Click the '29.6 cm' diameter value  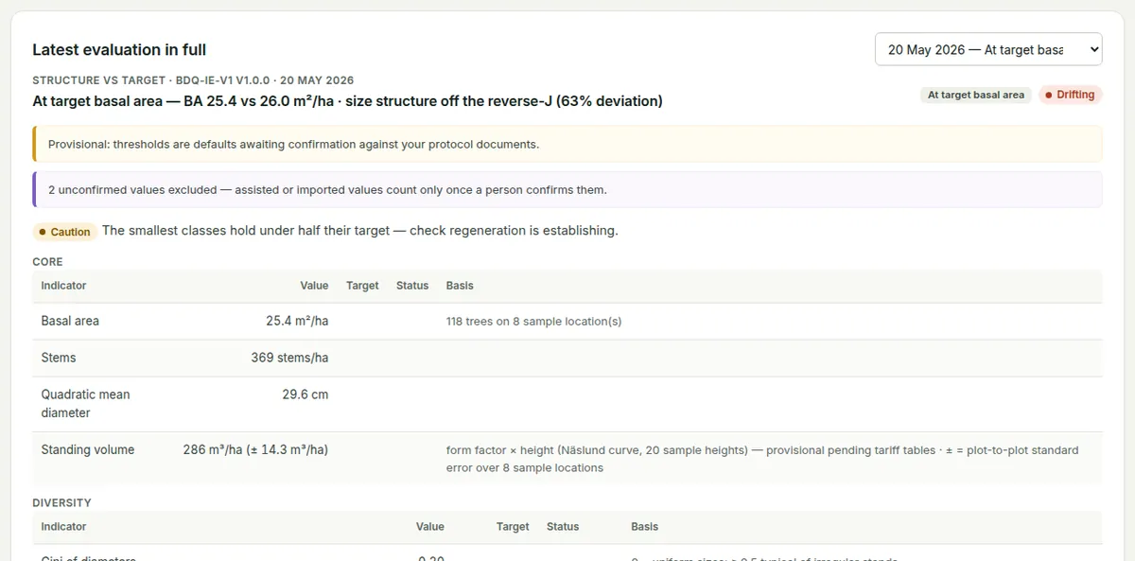tap(306, 394)
